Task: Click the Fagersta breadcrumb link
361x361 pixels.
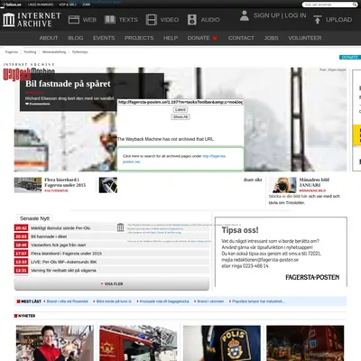Action: point(12,52)
